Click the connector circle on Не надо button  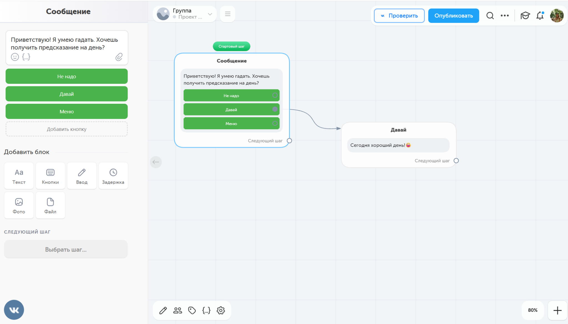[275, 95]
